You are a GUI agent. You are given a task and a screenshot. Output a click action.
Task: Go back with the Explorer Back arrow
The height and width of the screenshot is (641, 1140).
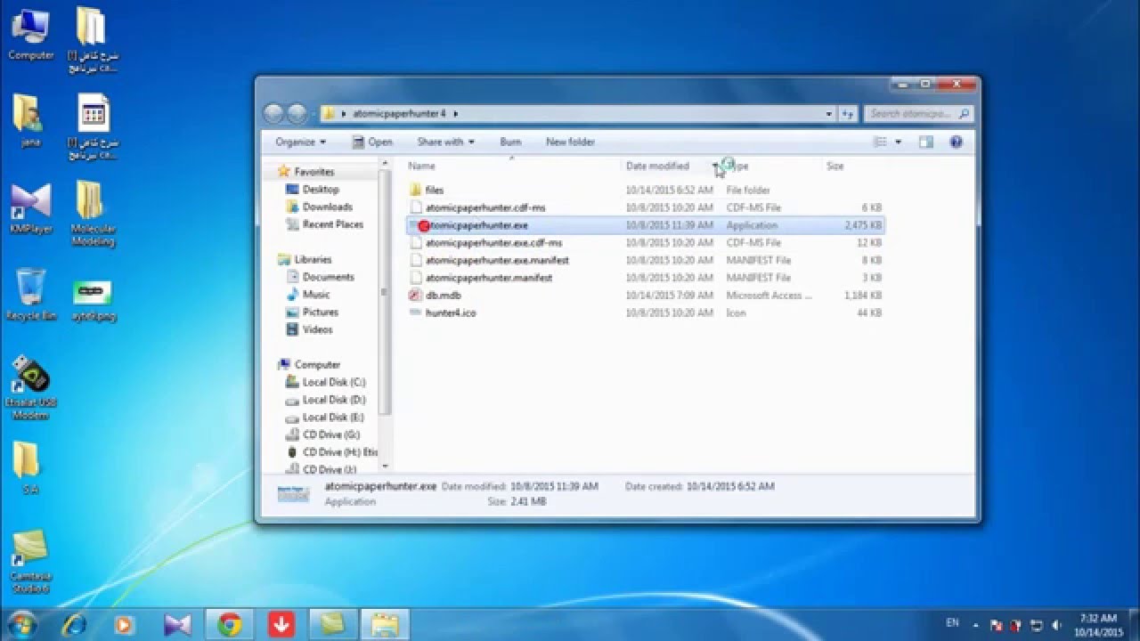(x=274, y=114)
